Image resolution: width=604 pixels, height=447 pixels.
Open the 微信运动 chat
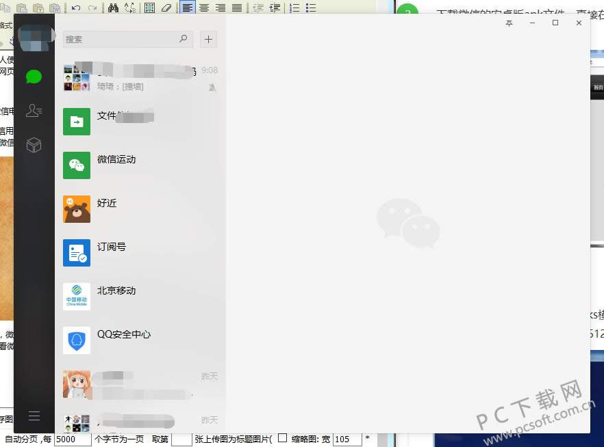point(140,165)
